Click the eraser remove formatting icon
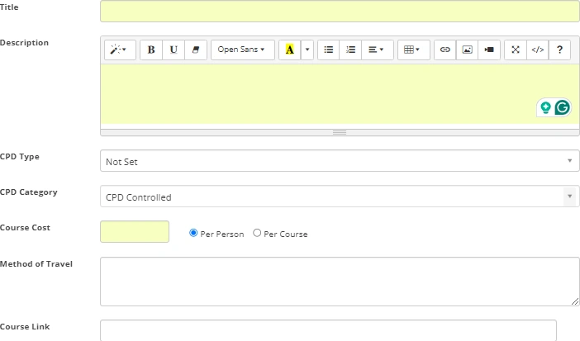580x341 pixels. click(196, 50)
